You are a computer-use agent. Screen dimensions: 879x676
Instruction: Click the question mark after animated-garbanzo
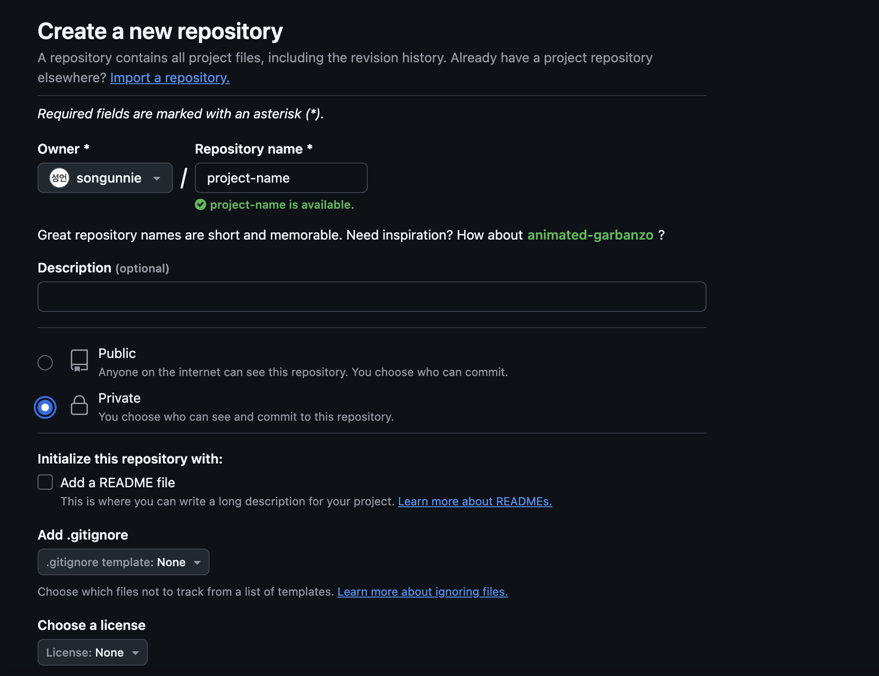(662, 235)
